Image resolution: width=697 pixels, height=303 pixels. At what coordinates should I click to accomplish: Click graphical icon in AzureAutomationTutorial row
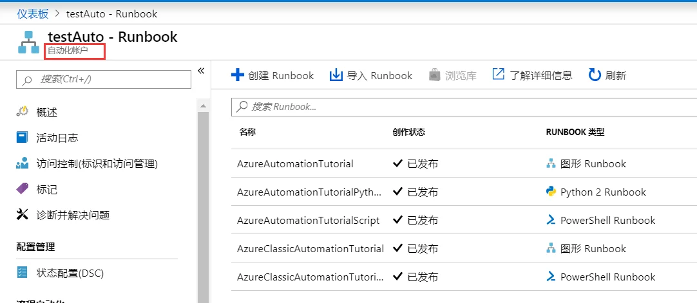pos(551,163)
